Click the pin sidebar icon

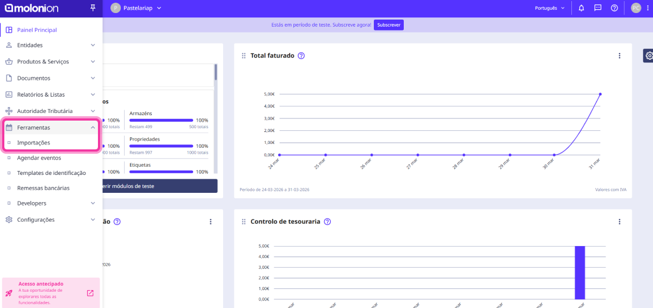93,8
